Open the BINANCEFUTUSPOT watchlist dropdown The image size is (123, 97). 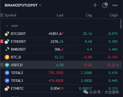pyautogui.click(x=23, y=5)
